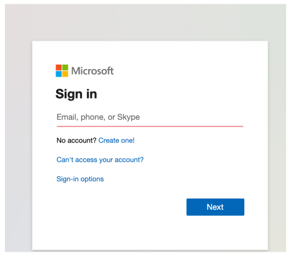This screenshot has height=259, width=291.
Task: Click the red square in Microsoft logo
Action: coord(59,67)
